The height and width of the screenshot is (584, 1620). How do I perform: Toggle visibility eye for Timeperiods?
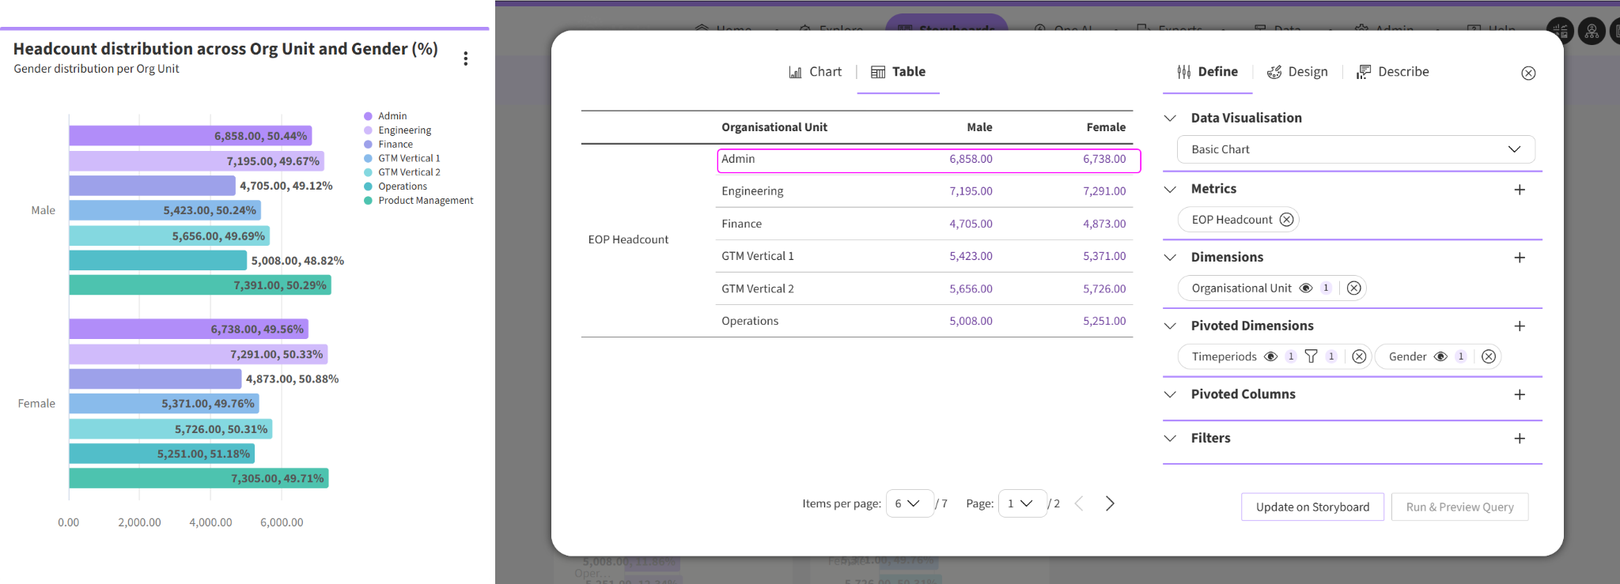pos(1271,356)
